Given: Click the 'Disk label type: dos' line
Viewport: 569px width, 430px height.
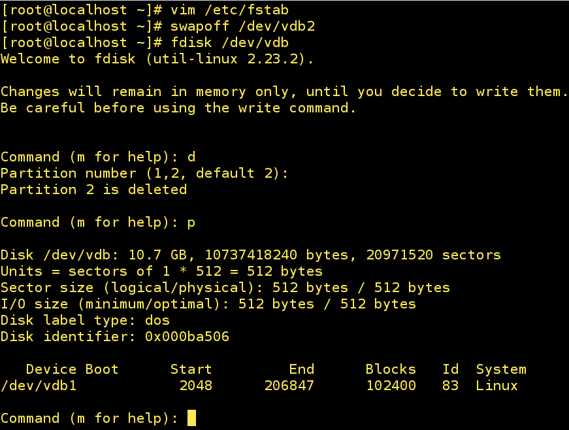Looking at the screenshot, I should click(x=85, y=320).
